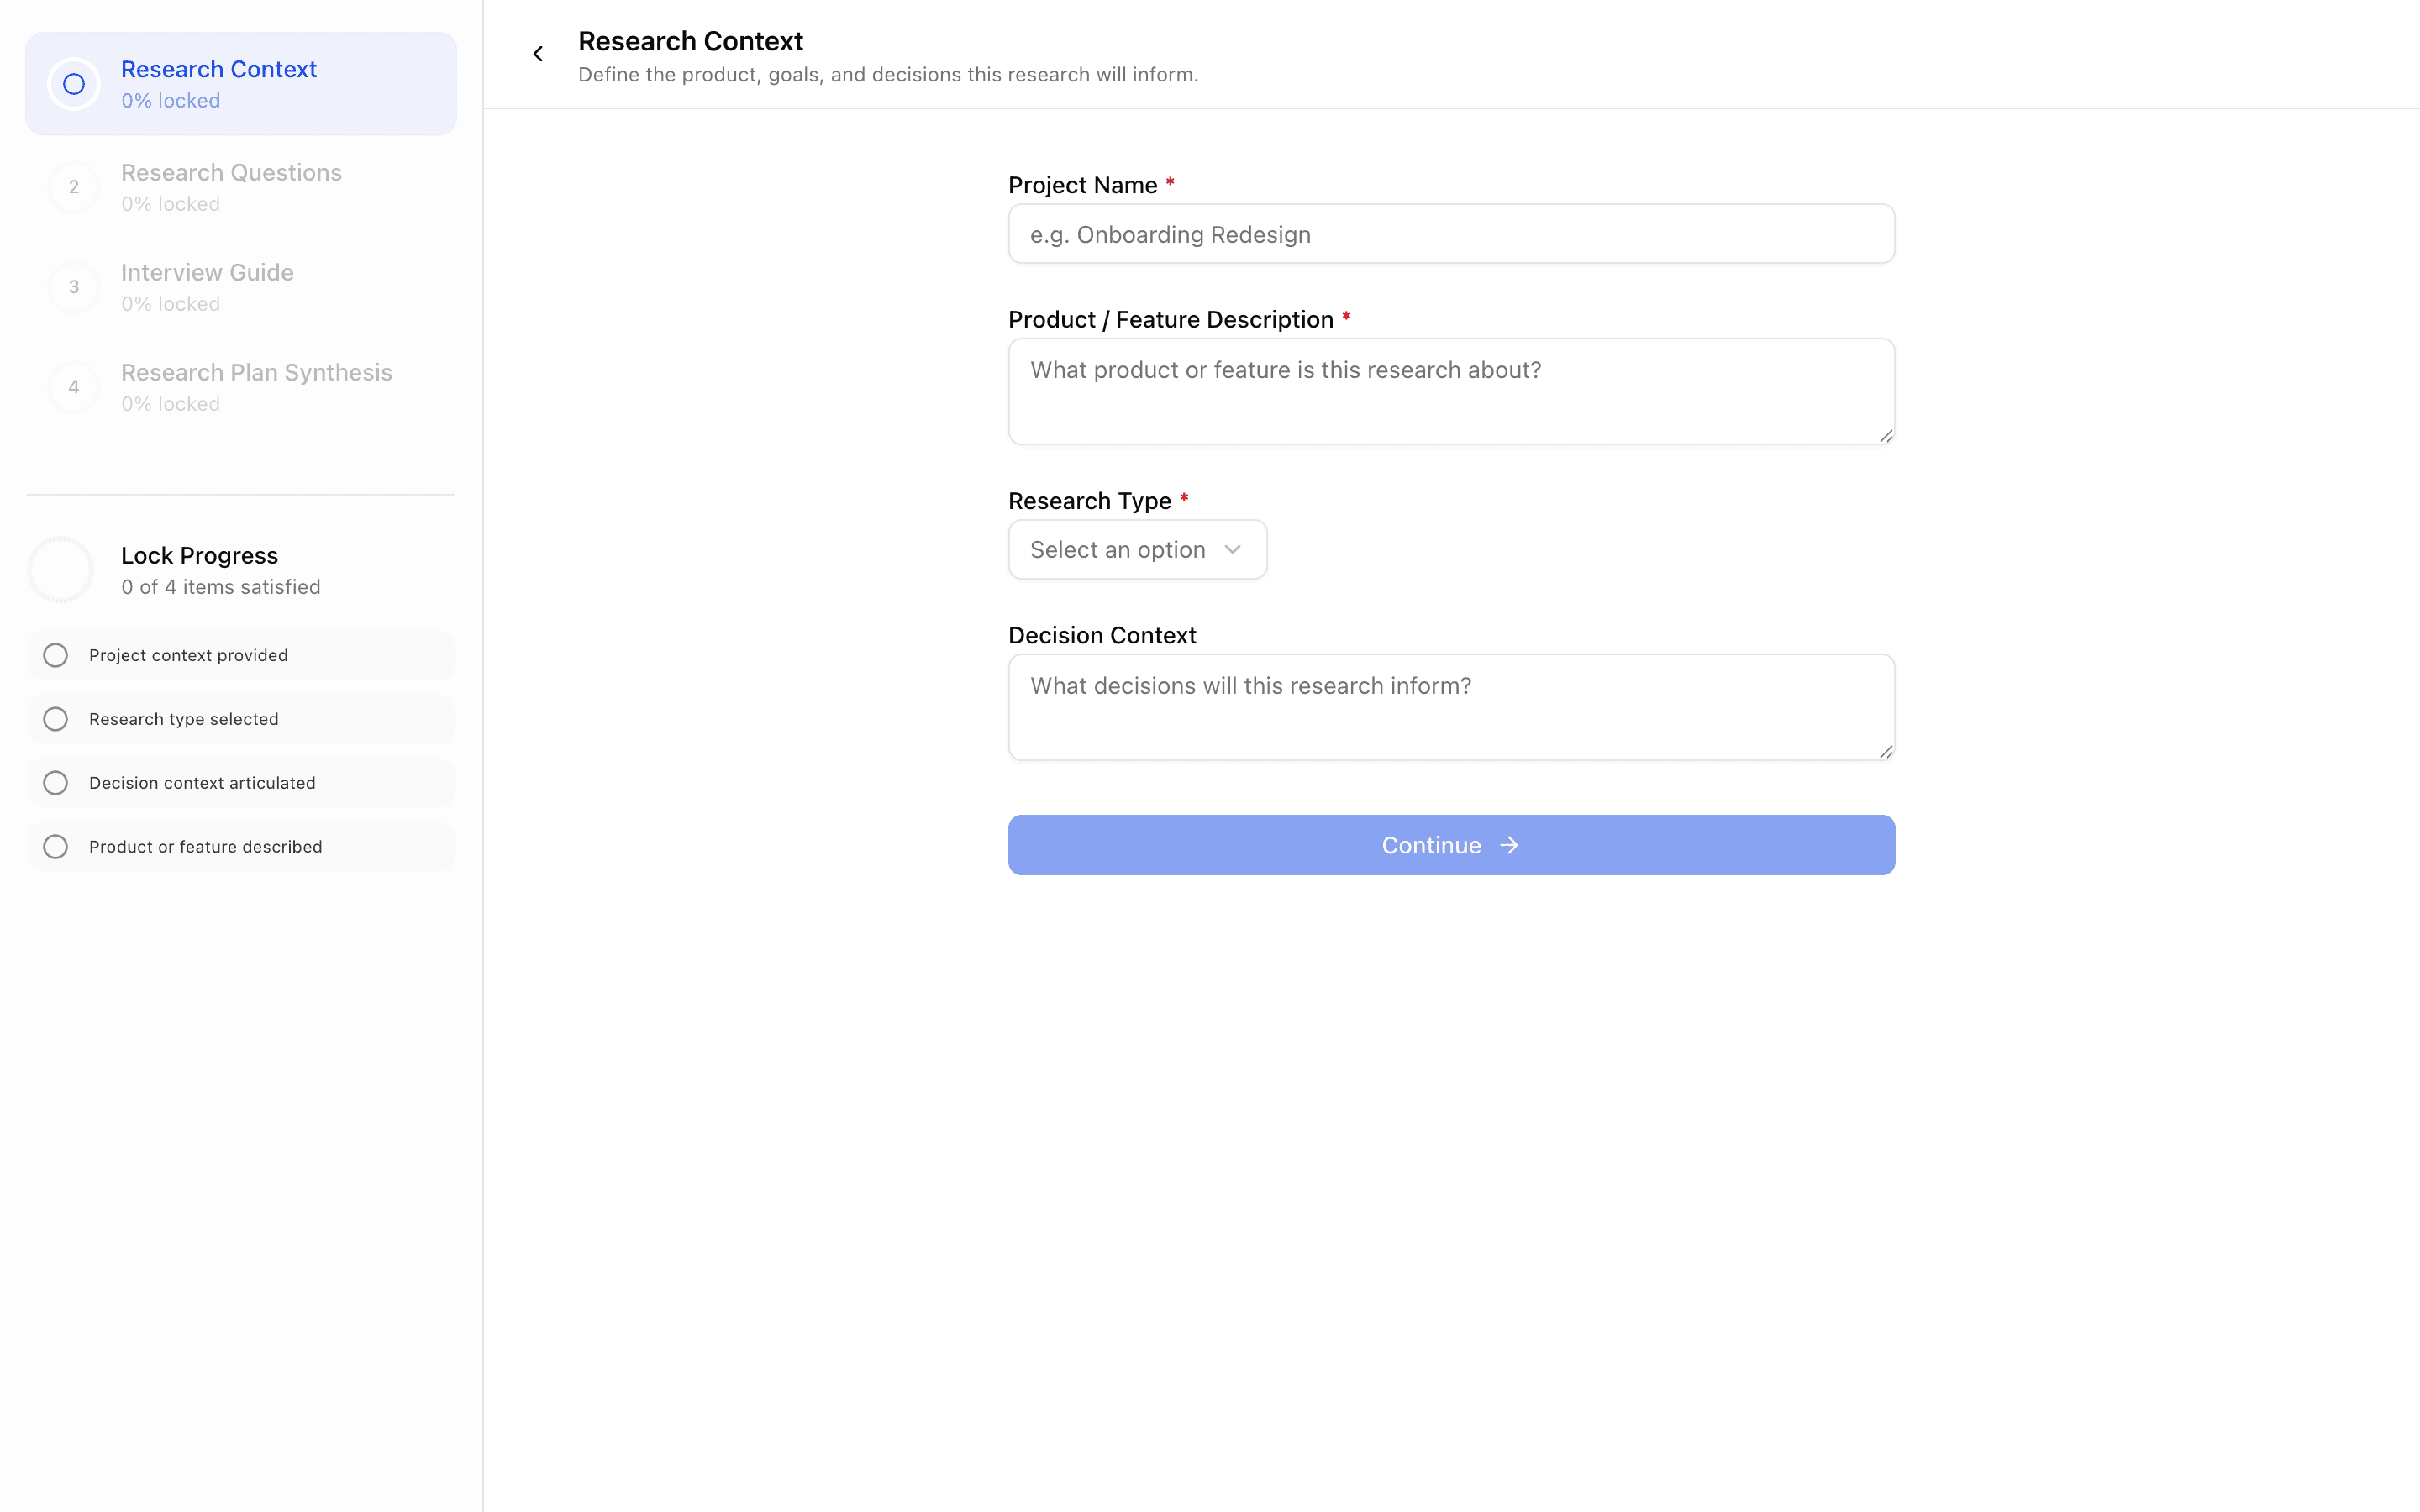Click the 0 of 4 progress indicator
The width and height of the screenshot is (2420, 1512).
tap(220, 587)
